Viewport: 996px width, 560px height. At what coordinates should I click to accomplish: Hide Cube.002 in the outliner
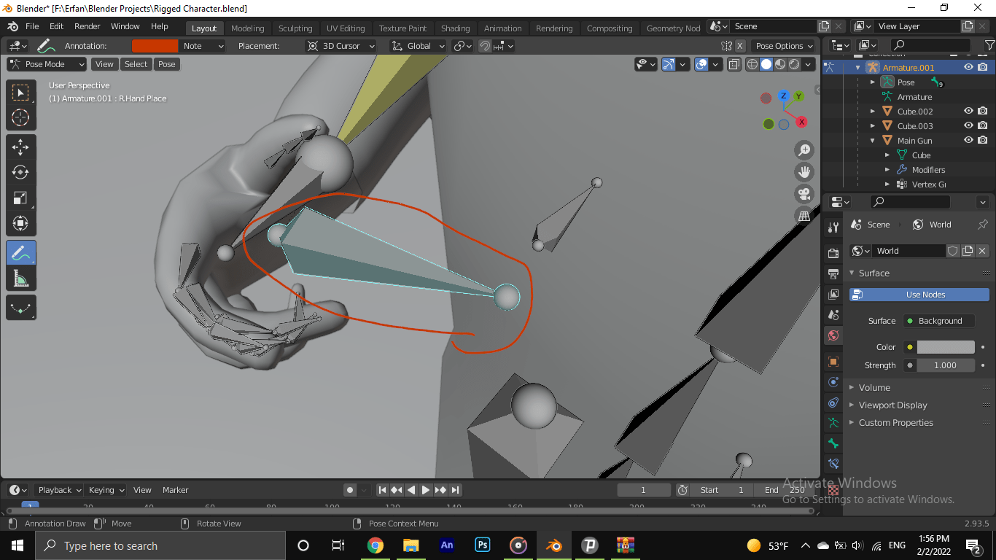968,110
